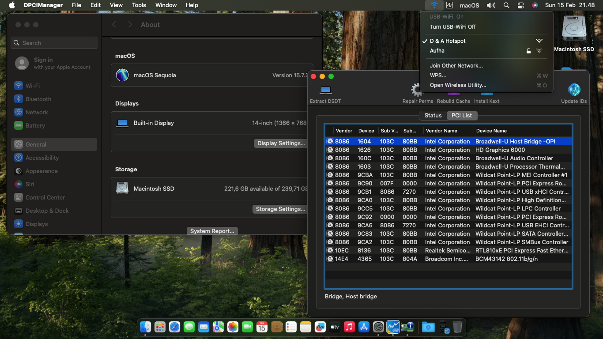The image size is (603, 339).
Task: Click System Report... button
Action: (212, 231)
